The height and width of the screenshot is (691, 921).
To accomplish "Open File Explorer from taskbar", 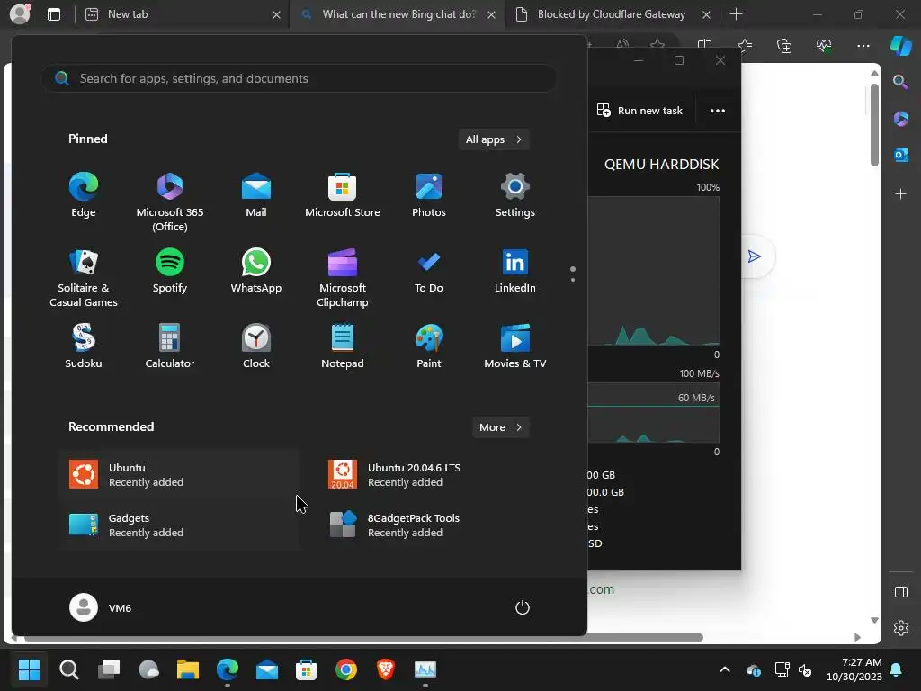I will pyautogui.click(x=188, y=669).
